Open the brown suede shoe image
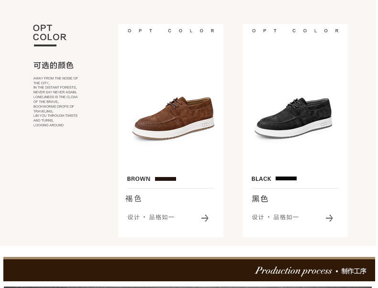378x288 pixels. [173, 118]
